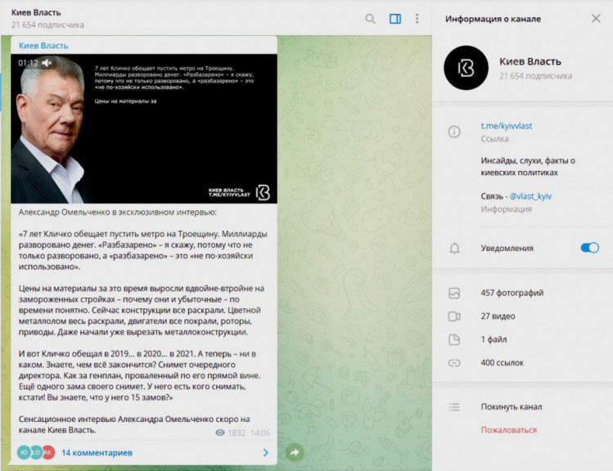This screenshot has width=613, height=471.
Task: Close the channel information panel
Action: (x=596, y=18)
